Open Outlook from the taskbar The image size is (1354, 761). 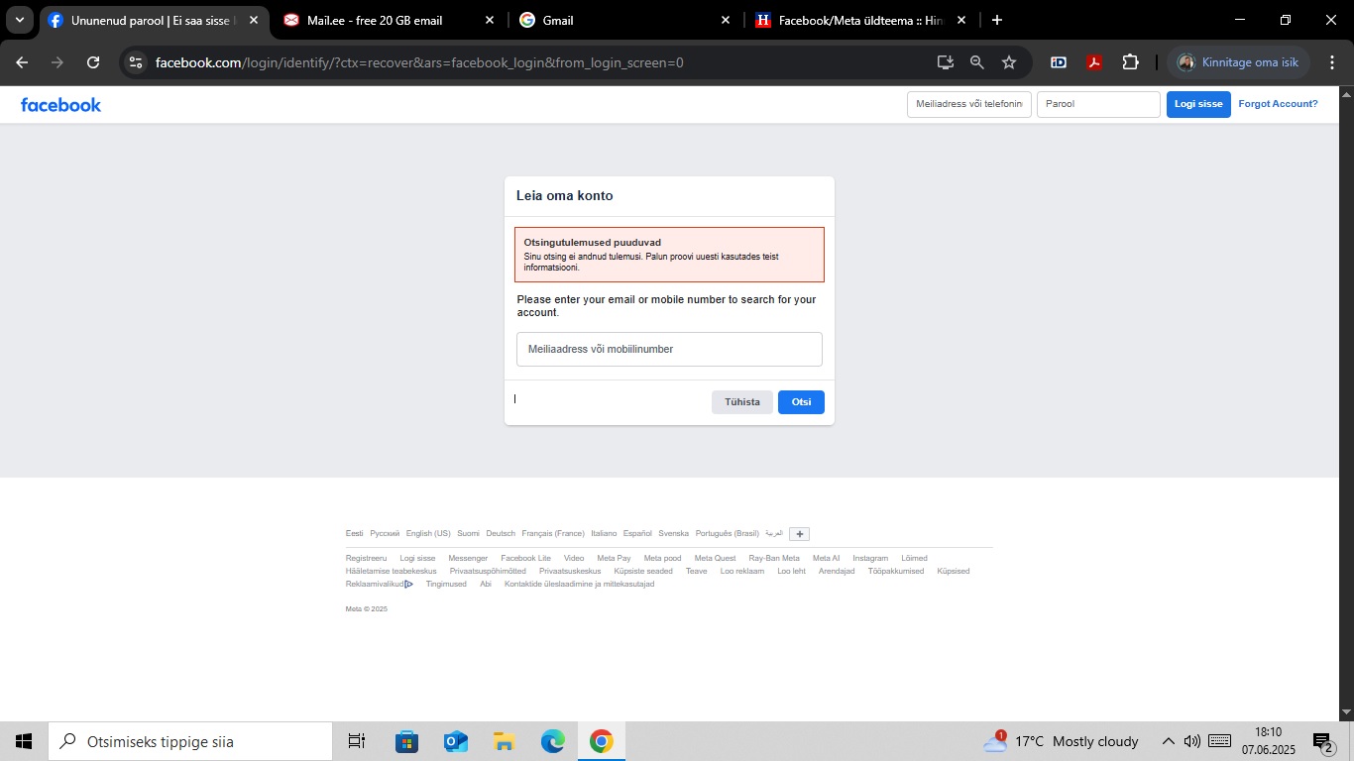click(455, 741)
